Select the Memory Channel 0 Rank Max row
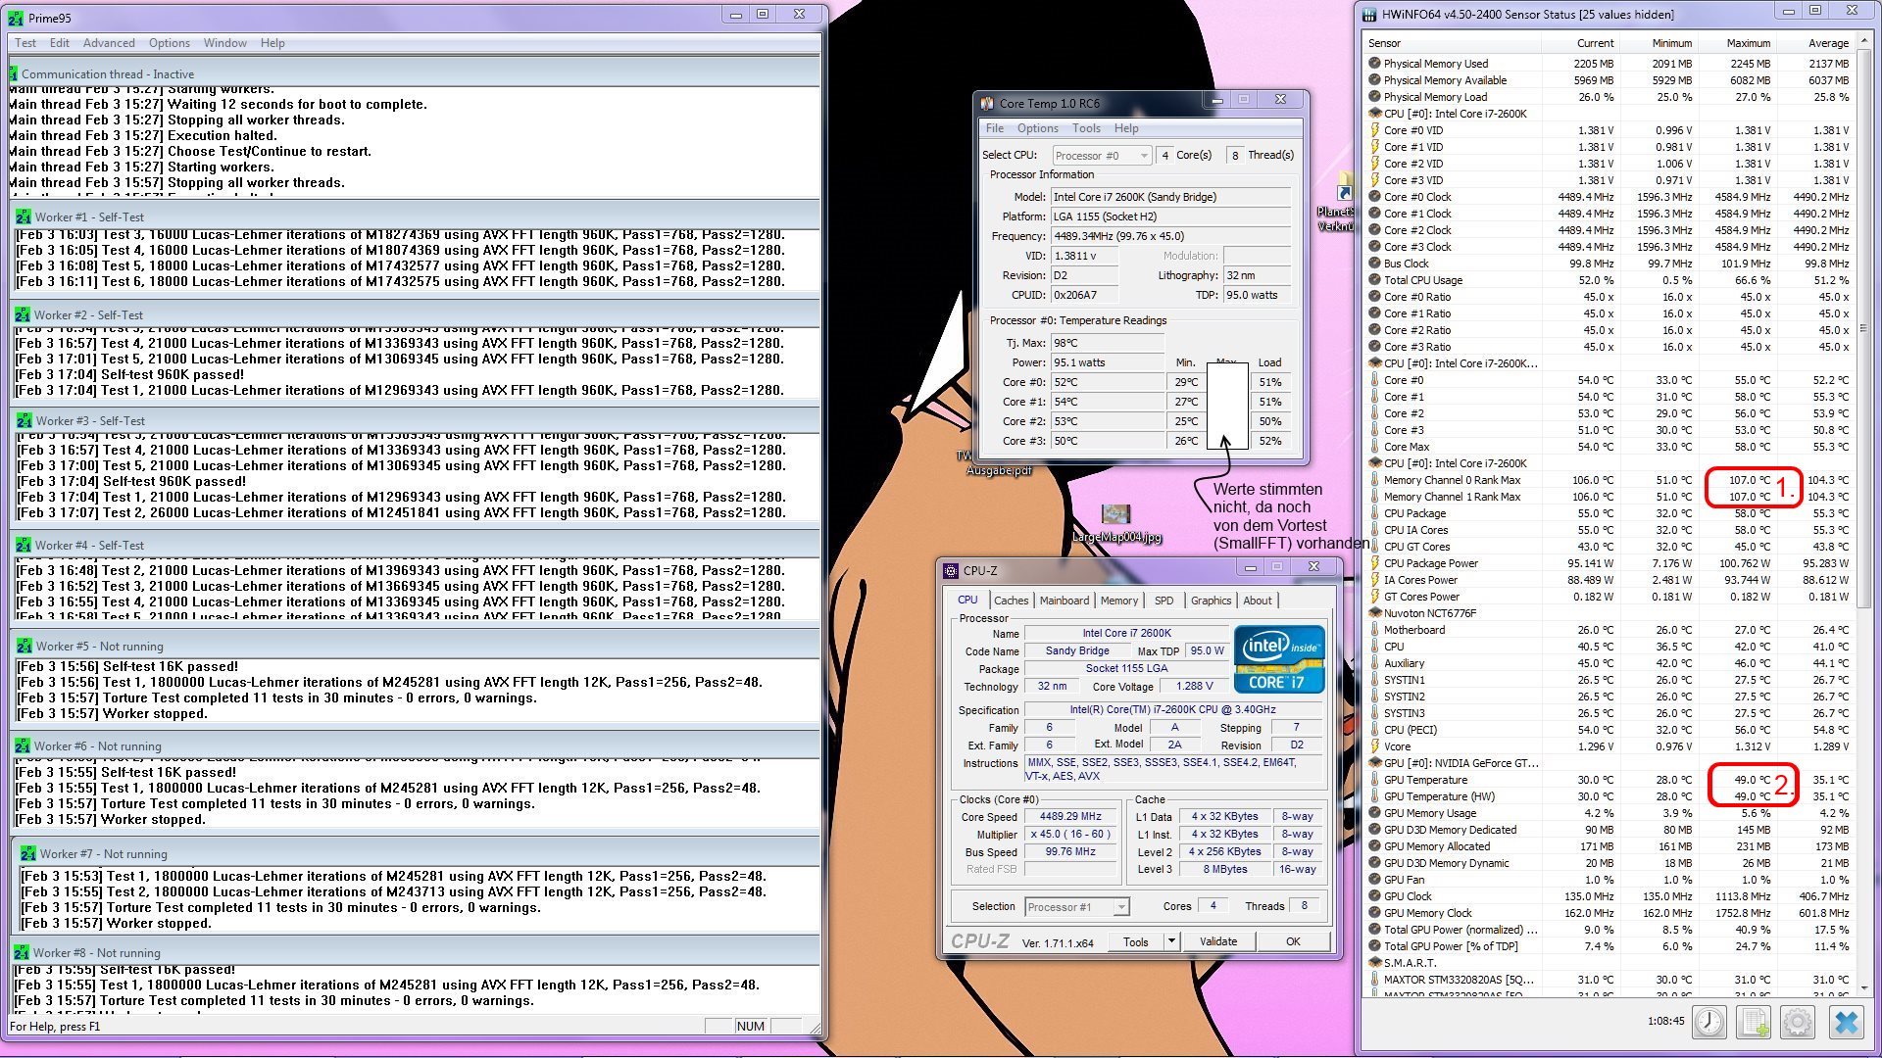The width and height of the screenshot is (1882, 1058). click(x=1609, y=480)
